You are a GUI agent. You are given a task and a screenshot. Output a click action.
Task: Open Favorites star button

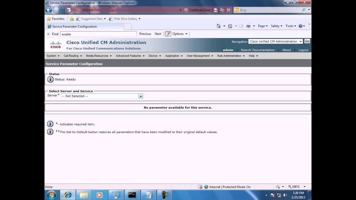(x=56, y=19)
